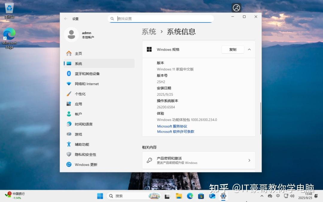Click the Windows logo beside Windows 规格

point(149,49)
